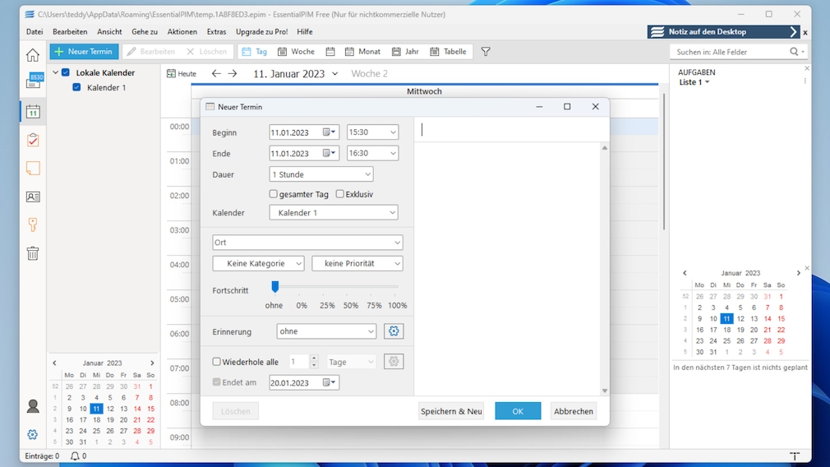The height and width of the screenshot is (467, 830).
Task: Open the Trash icon in sidebar
Action: pyautogui.click(x=33, y=253)
